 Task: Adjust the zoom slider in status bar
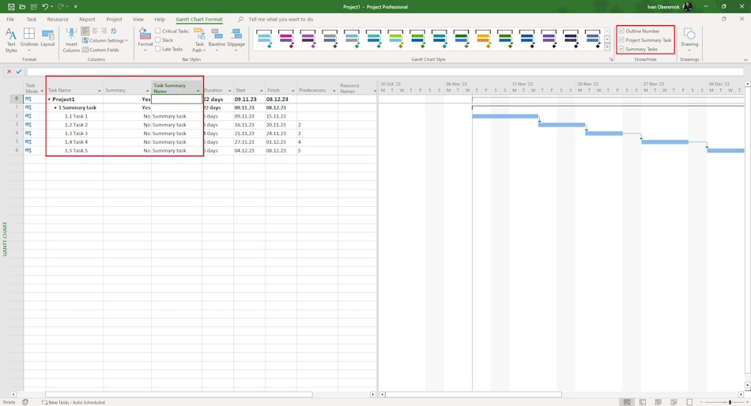coord(730,402)
